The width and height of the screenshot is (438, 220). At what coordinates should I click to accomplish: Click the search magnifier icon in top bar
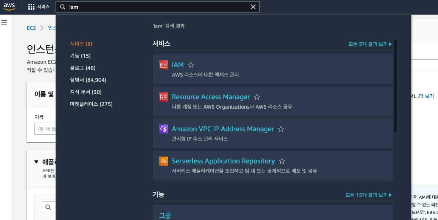63,7
